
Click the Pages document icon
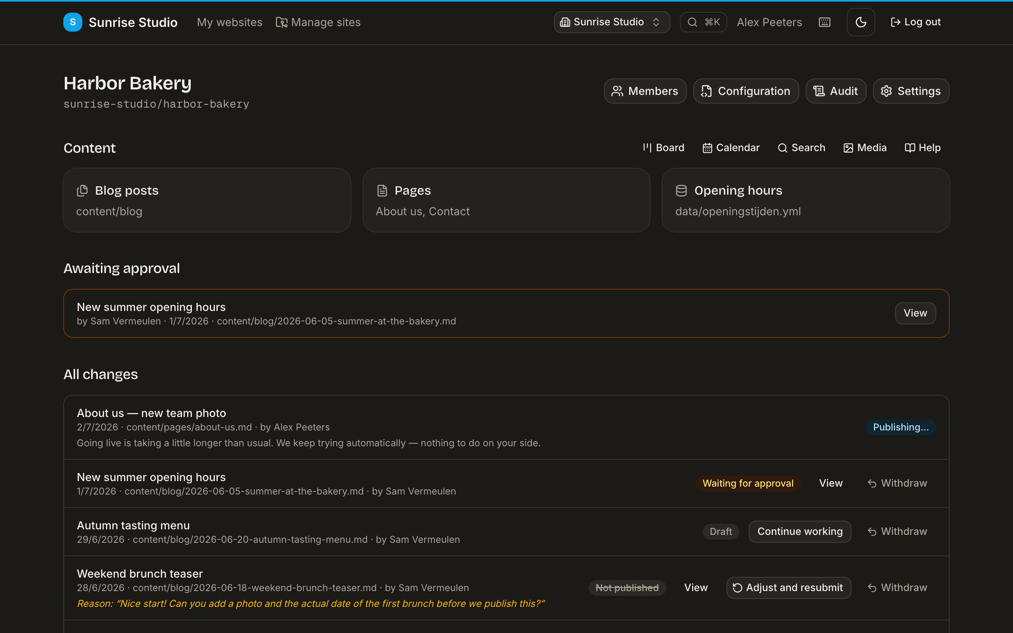(x=382, y=191)
